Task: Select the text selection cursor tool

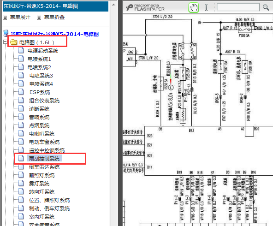Action: [x=206, y=7]
